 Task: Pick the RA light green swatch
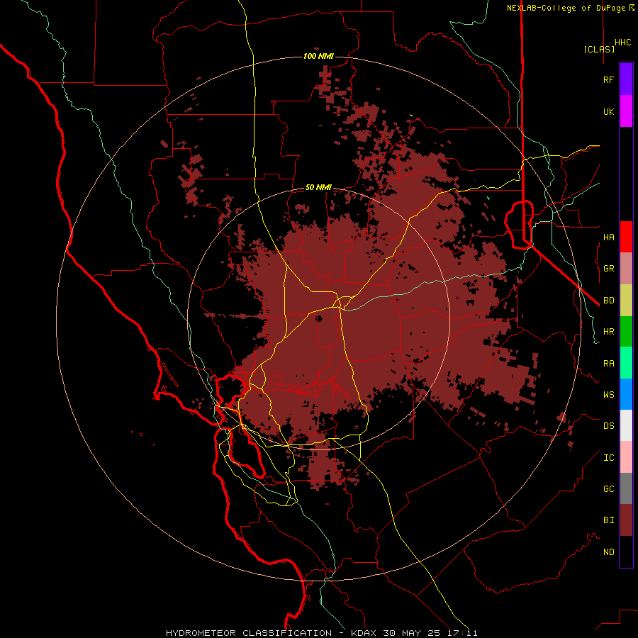pos(626,363)
